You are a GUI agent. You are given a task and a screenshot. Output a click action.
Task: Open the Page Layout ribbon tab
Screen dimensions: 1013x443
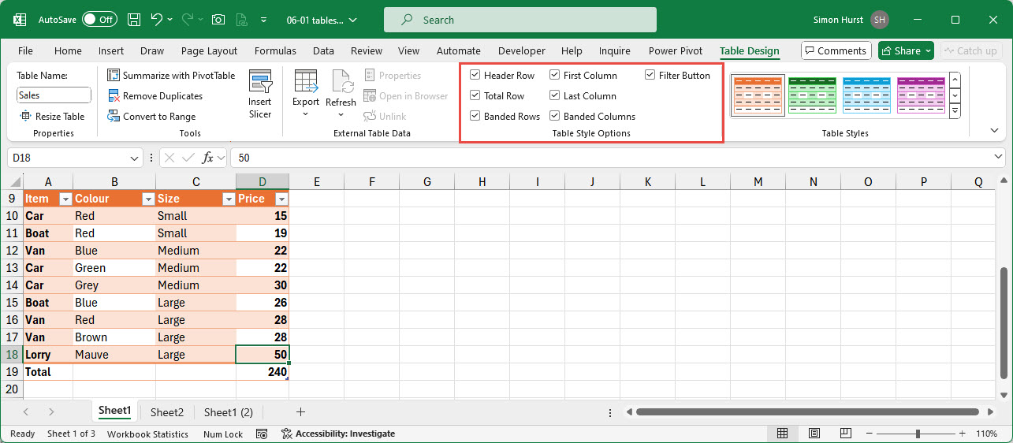pyautogui.click(x=209, y=50)
